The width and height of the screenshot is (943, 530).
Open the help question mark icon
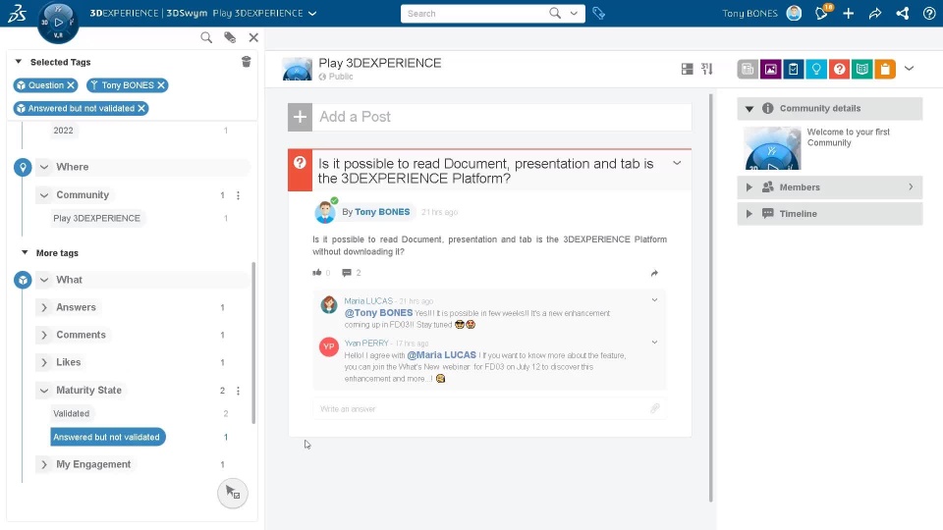tap(929, 13)
